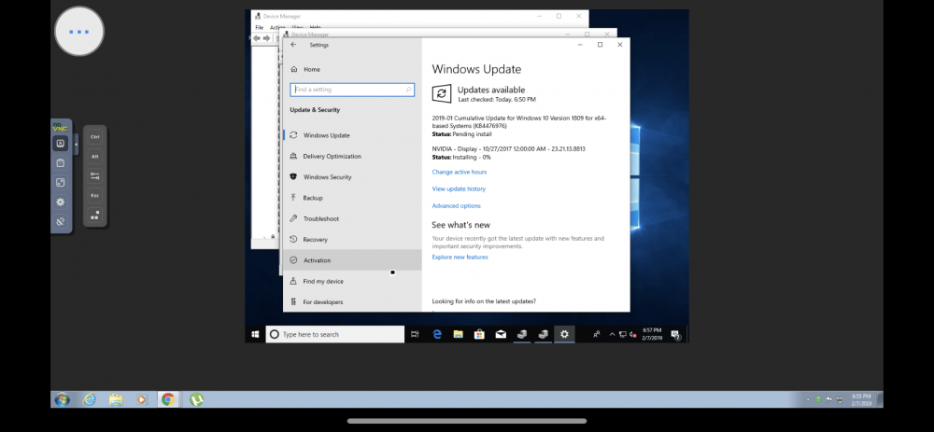This screenshot has width=934, height=432.
Task: Open Find my device settings
Action: [352, 281]
